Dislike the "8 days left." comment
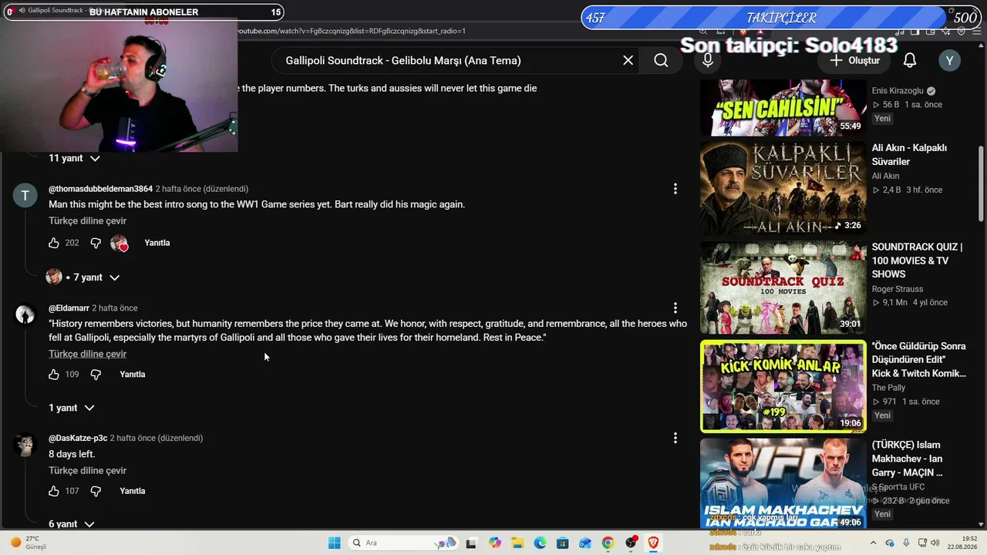987x555 pixels. pyautogui.click(x=96, y=491)
